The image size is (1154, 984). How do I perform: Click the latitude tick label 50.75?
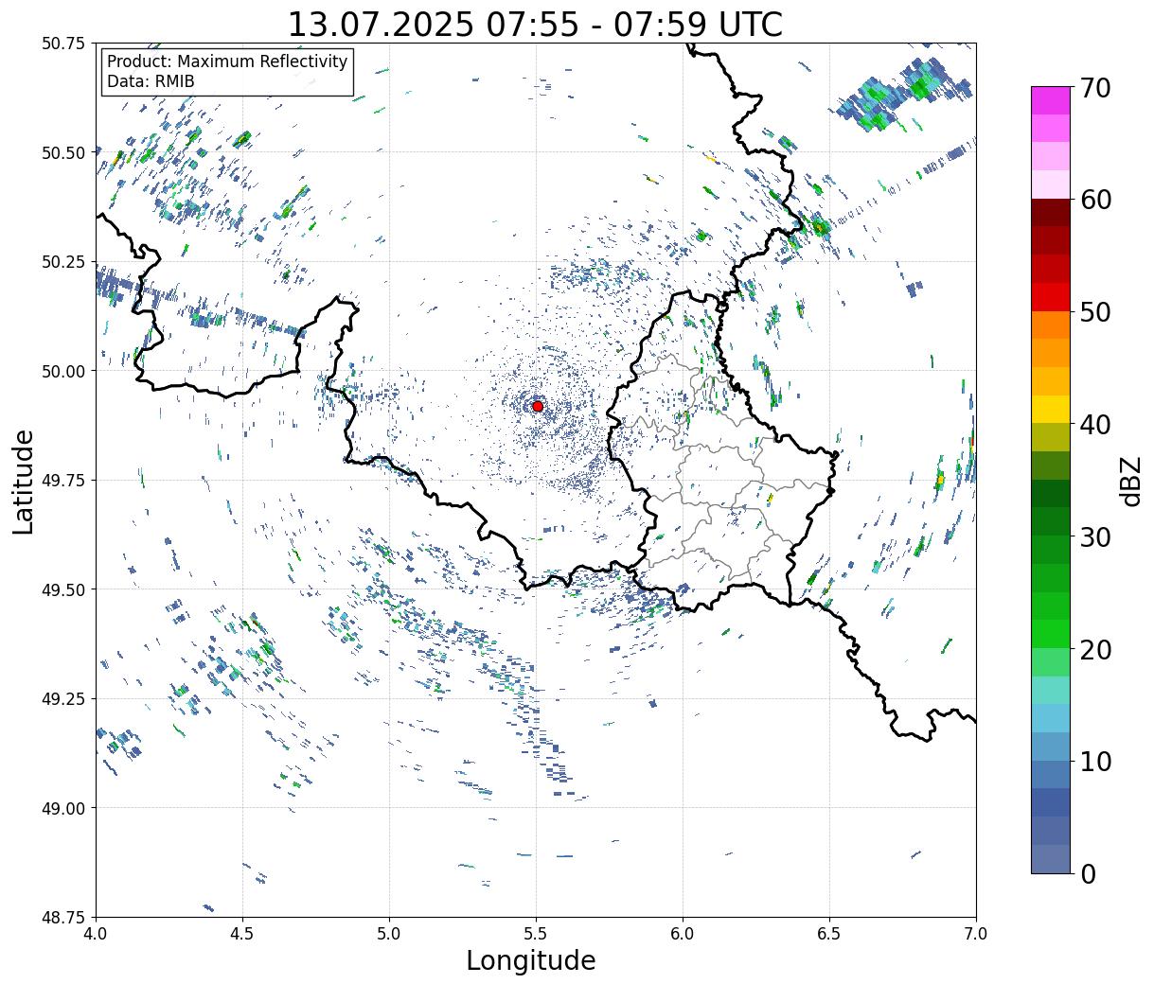pyautogui.click(x=63, y=44)
